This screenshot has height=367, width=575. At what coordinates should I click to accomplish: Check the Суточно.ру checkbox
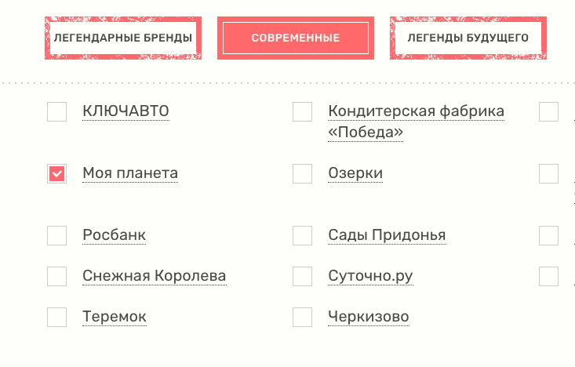pyautogui.click(x=302, y=276)
